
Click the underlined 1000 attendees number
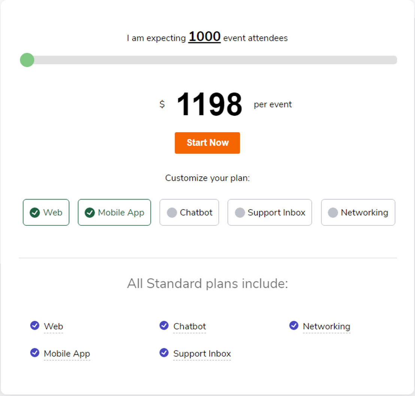(204, 37)
